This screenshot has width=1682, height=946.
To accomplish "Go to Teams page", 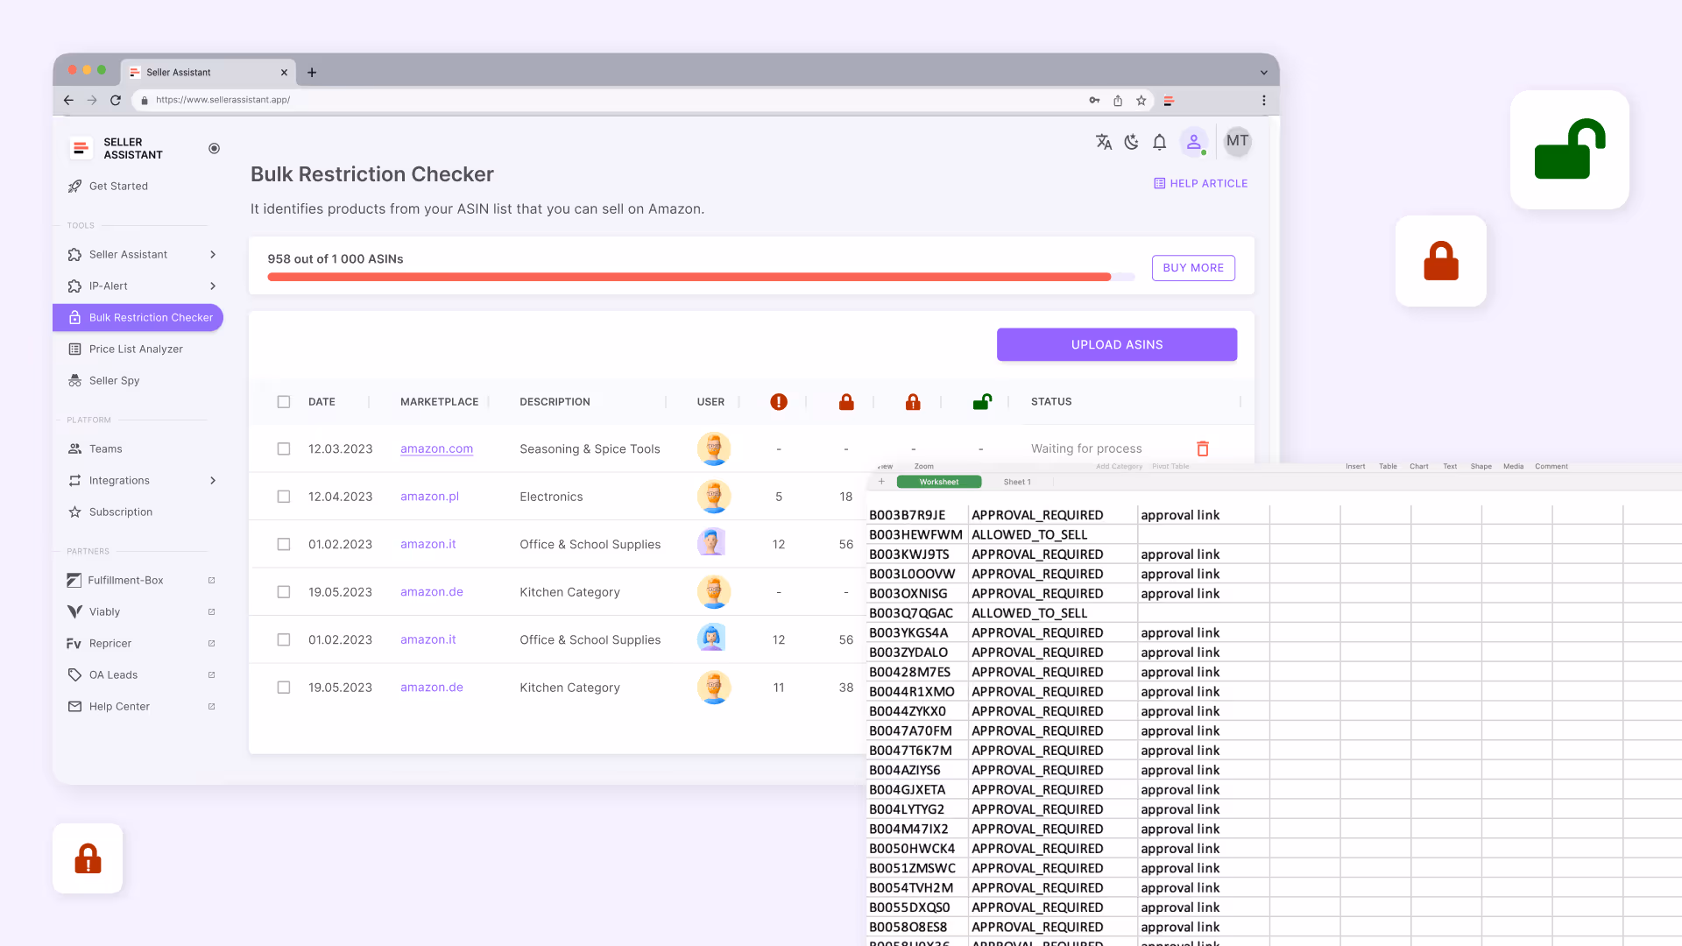I will tap(105, 448).
